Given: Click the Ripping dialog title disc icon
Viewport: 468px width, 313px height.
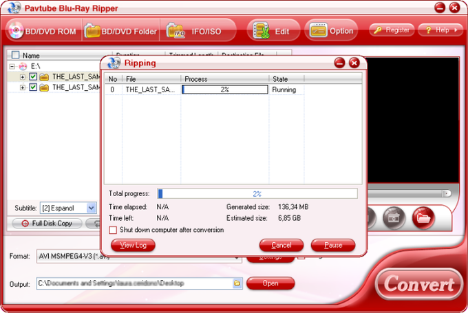Looking at the screenshot, I should 114,63.
